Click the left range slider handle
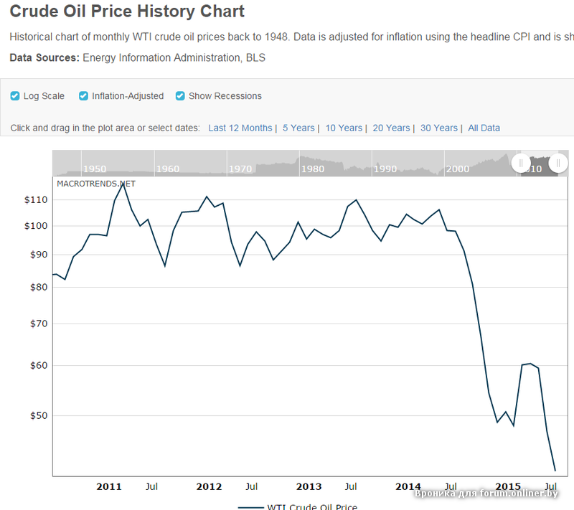 coord(522,163)
